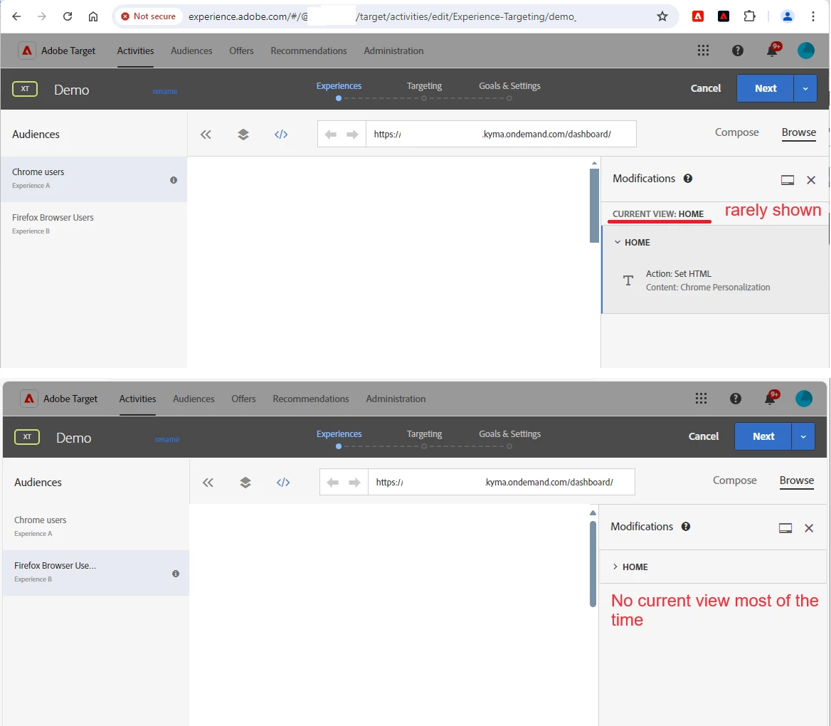831x726 pixels.
Task: Click info icon beside Chrome users in top window
Action: tap(174, 180)
